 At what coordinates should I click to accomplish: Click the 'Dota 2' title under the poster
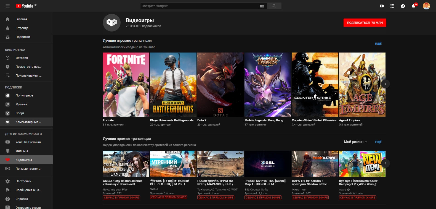(x=202, y=120)
